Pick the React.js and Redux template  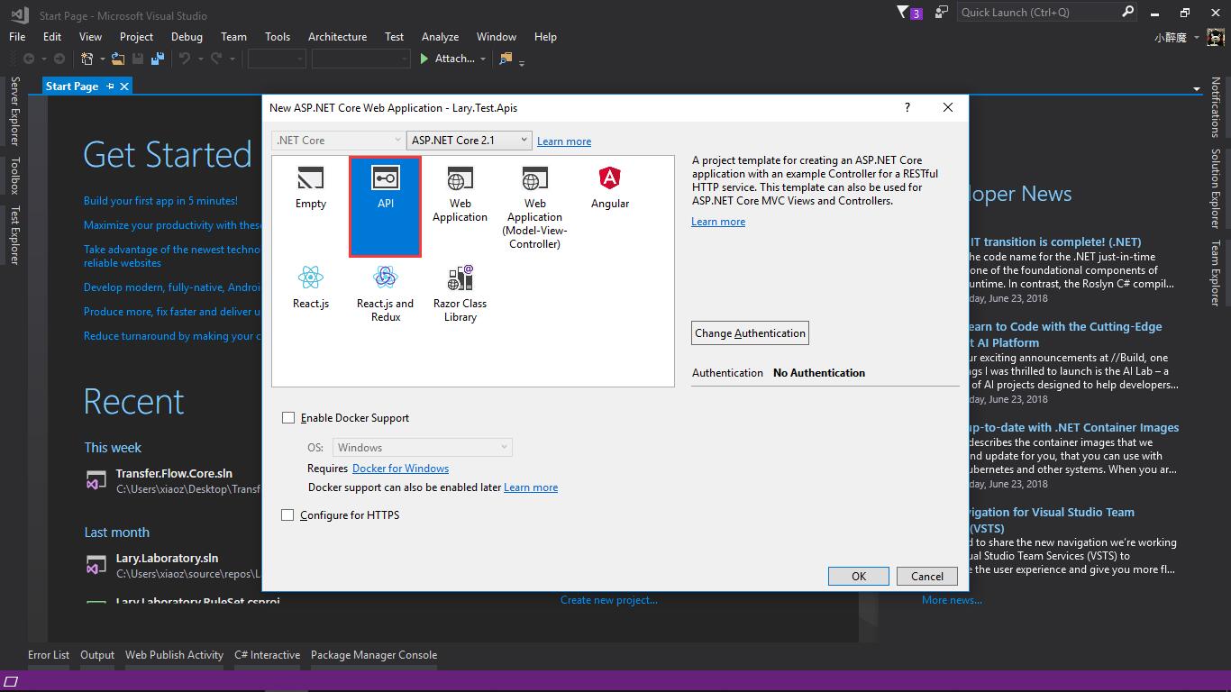point(386,294)
